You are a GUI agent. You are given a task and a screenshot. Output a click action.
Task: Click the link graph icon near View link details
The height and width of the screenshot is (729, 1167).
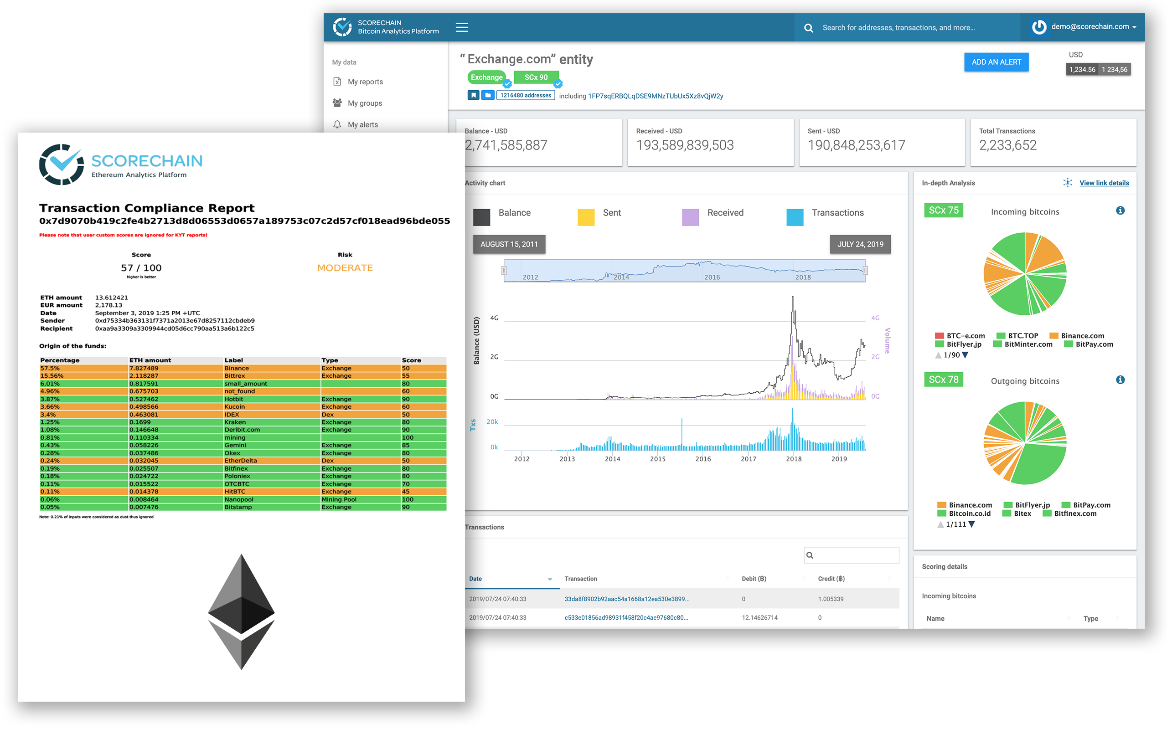(1068, 183)
